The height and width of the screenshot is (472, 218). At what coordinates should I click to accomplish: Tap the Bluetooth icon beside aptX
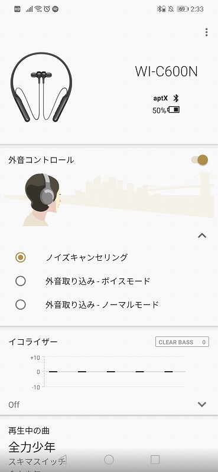(x=176, y=98)
